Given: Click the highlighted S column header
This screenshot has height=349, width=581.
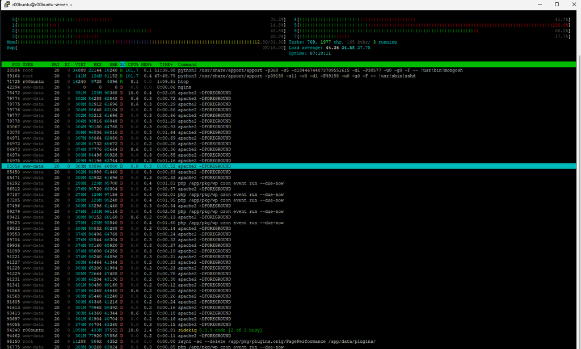Looking at the screenshot, I should click(123, 64).
